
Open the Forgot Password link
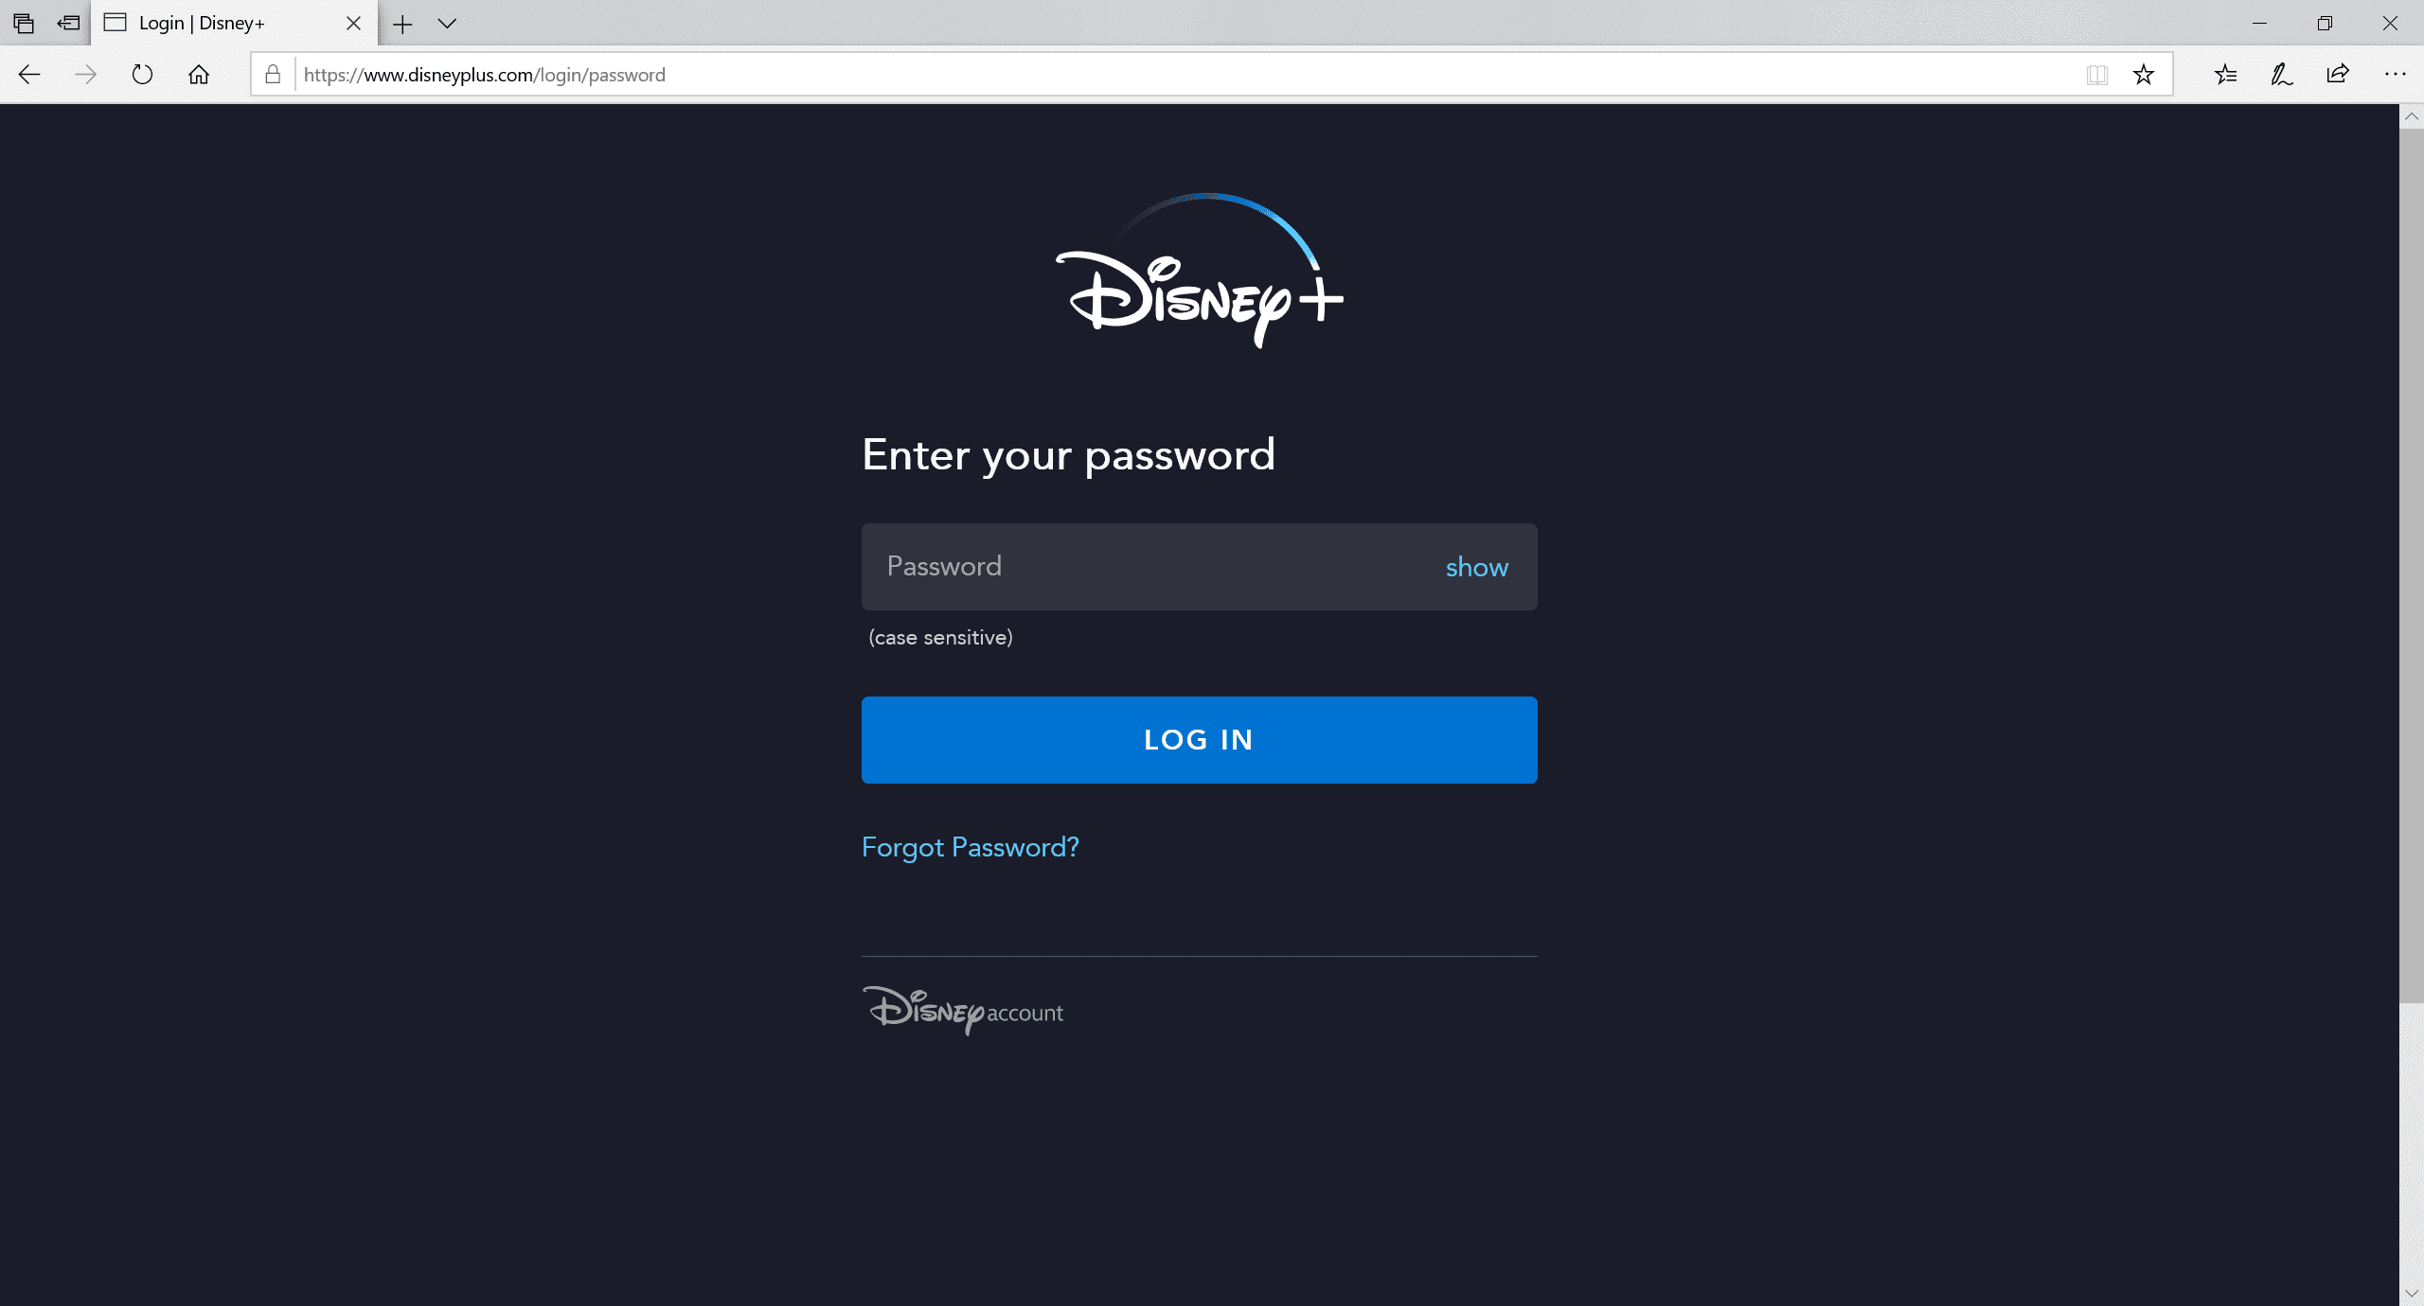pyautogui.click(x=969, y=847)
